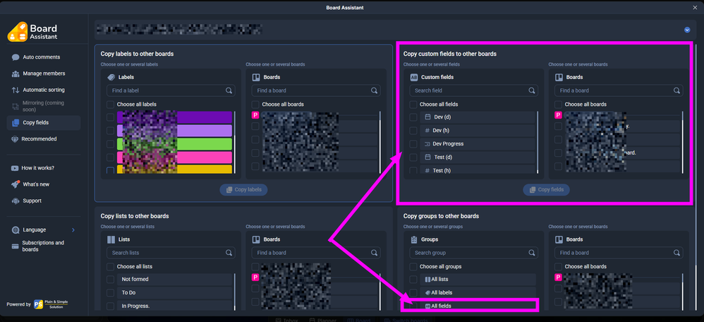
Task: Click search icon in Copy custom fields board finder
Action: point(676,90)
